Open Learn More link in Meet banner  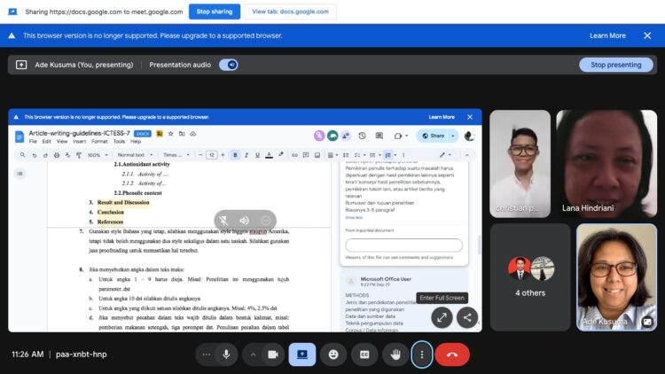pos(607,35)
